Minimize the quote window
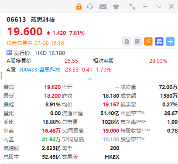178x164 pixels. pyautogui.click(x=145, y=7)
